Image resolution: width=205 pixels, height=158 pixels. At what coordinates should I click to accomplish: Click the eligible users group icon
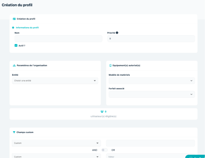[102, 112]
